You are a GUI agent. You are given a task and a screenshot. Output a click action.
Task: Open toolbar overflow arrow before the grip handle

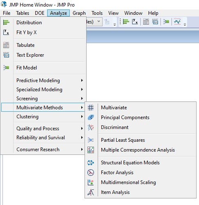point(114,25)
